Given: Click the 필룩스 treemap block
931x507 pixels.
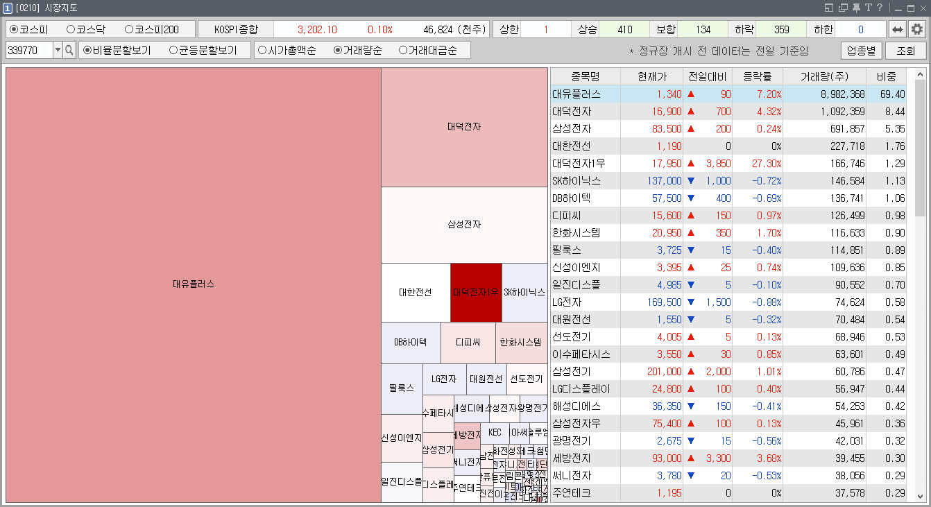Looking at the screenshot, I should (402, 388).
